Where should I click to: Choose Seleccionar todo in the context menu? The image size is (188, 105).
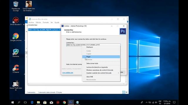(x=101, y=64)
